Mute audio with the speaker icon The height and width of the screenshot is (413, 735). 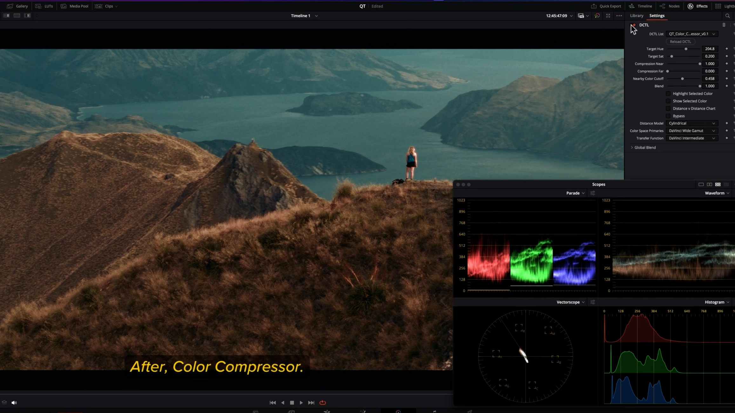[14, 403]
